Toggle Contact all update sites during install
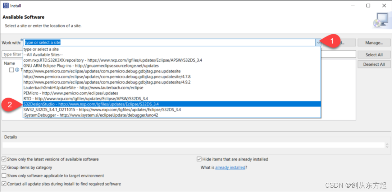This screenshot has height=192, width=392. pos(4,184)
